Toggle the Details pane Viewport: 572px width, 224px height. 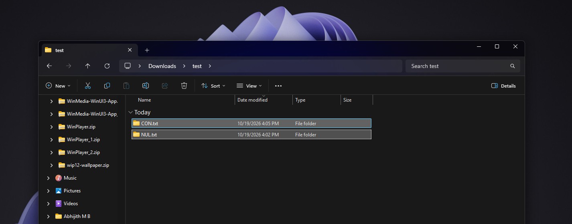click(x=503, y=86)
